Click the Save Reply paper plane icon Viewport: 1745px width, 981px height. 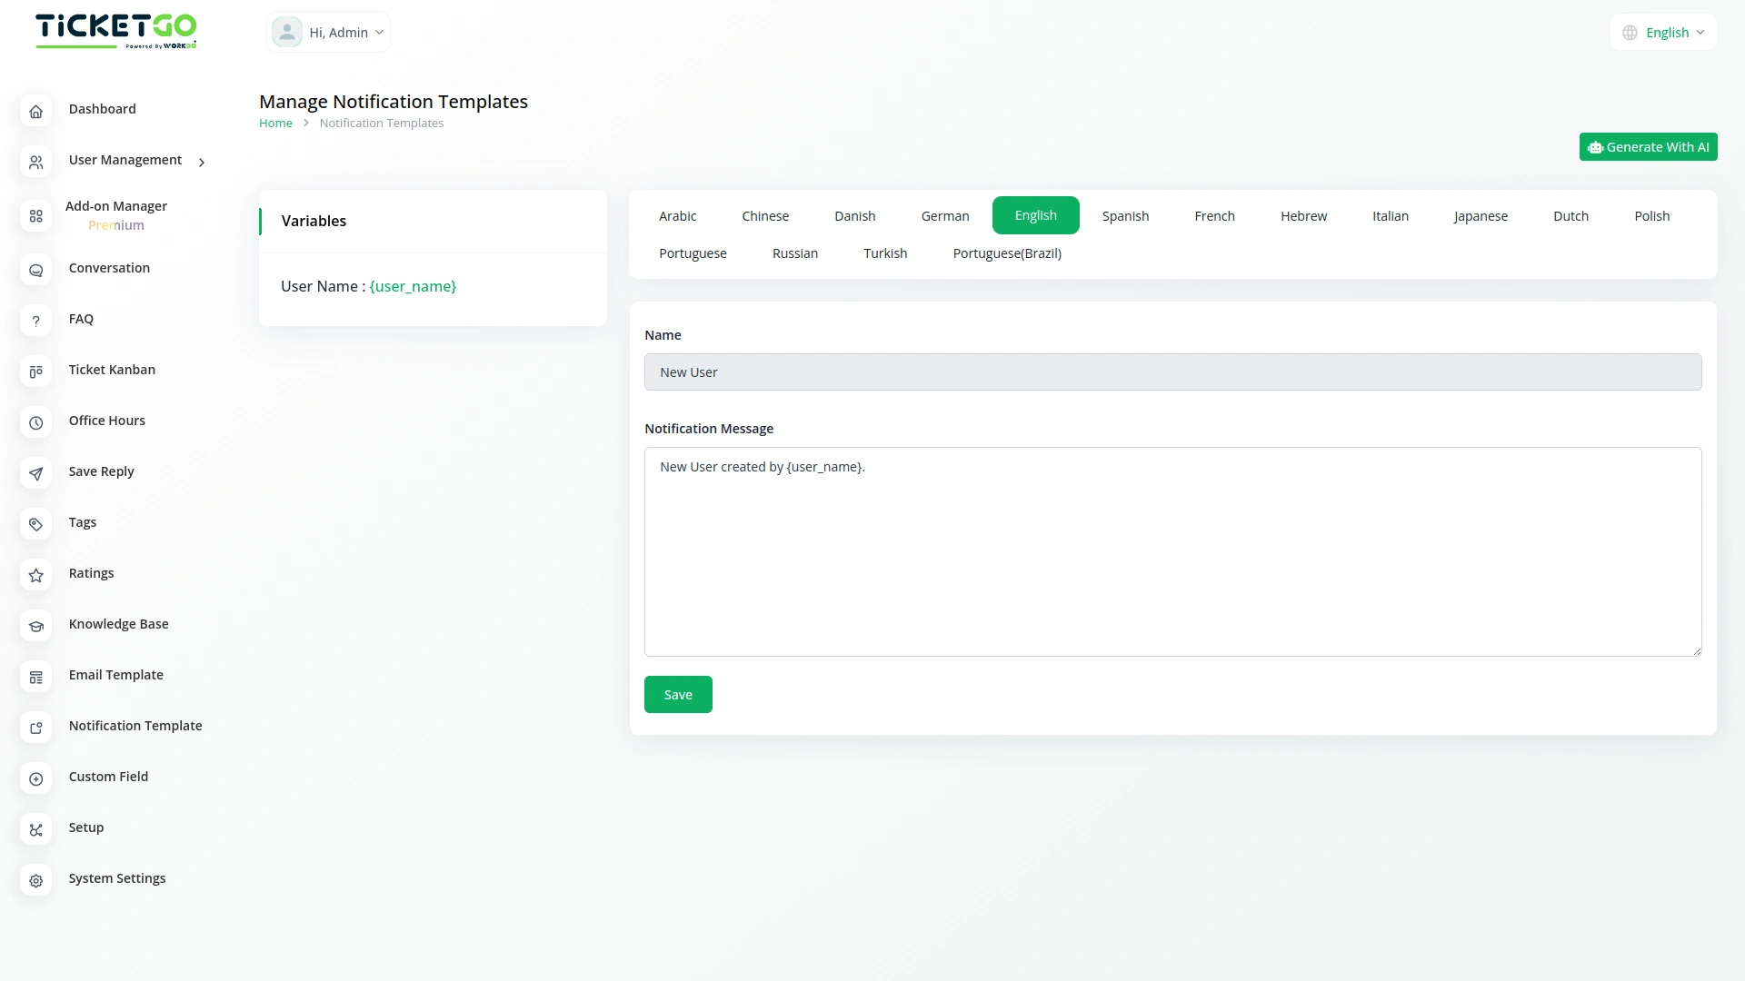(35, 473)
